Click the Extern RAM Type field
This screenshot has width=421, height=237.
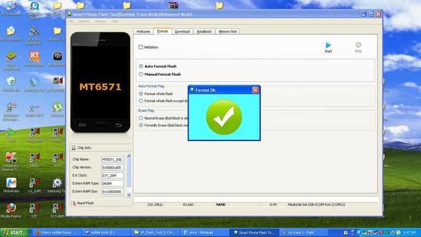click(x=112, y=183)
